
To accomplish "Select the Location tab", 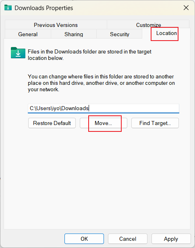I will 166,33.
